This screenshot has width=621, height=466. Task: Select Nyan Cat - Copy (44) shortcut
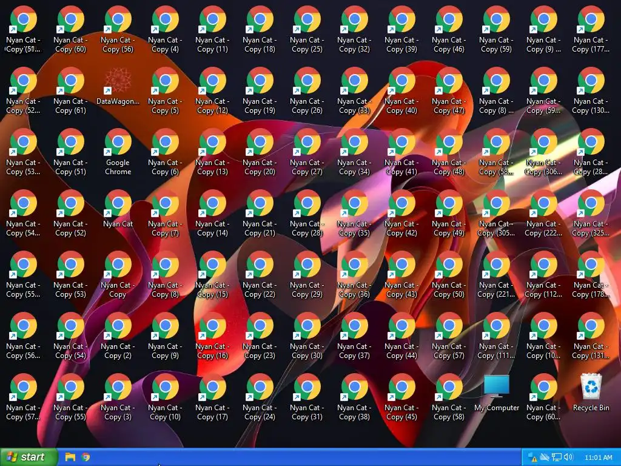click(401, 336)
